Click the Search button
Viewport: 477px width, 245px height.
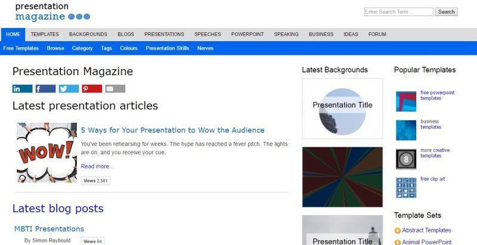click(x=446, y=12)
